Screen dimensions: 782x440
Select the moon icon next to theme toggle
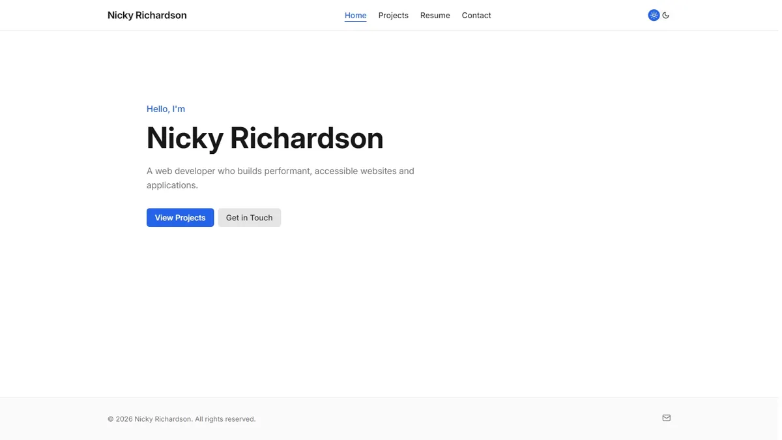click(665, 14)
